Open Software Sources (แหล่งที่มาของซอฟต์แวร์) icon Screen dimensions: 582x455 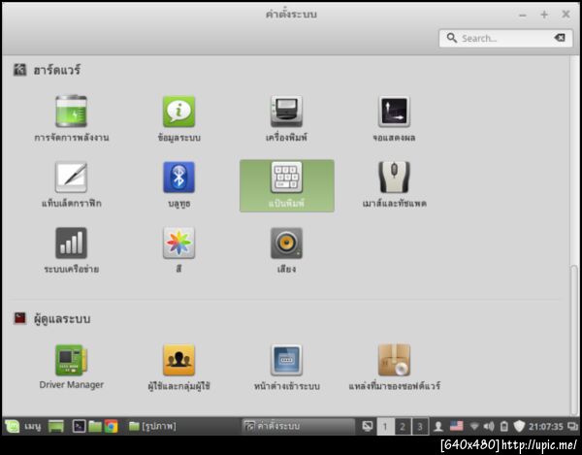click(394, 360)
